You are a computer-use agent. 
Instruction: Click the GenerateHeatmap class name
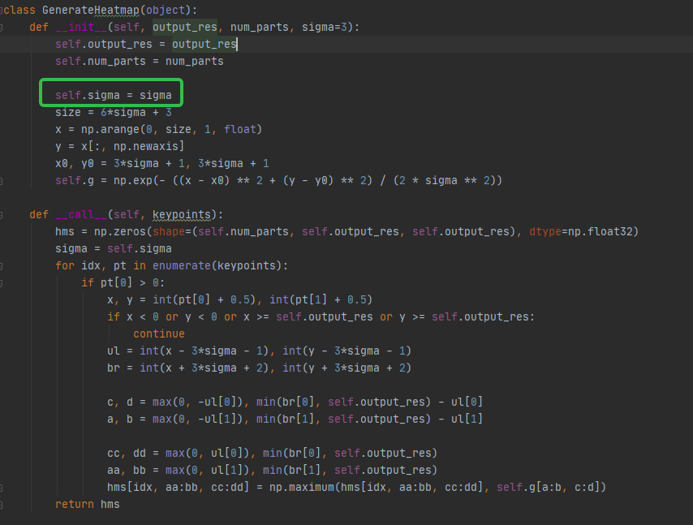(91, 10)
